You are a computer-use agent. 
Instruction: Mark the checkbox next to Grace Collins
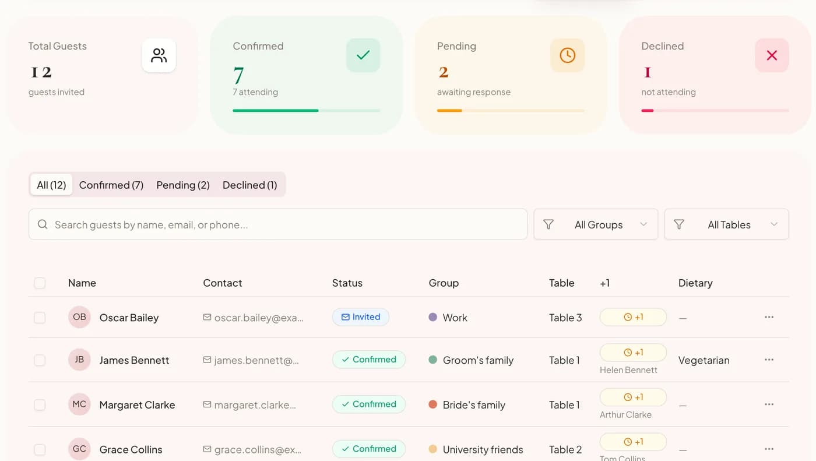click(40, 449)
